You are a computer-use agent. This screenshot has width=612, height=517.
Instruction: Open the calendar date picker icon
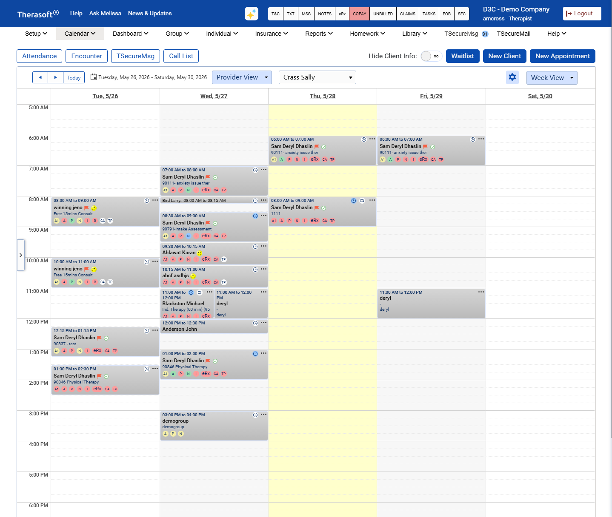tap(94, 77)
